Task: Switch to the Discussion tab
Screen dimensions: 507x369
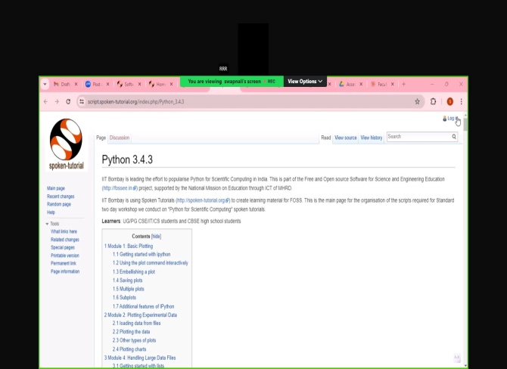Action: click(x=120, y=138)
